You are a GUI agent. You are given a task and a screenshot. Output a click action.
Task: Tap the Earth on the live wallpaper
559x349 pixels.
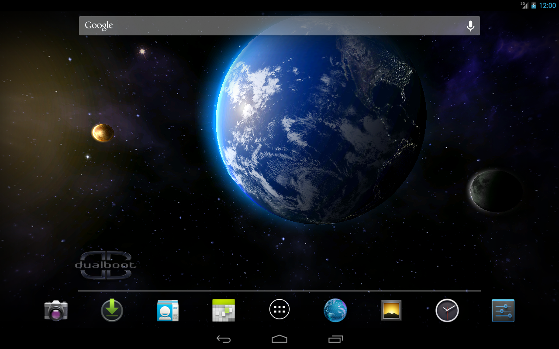pyautogui.click(x=321, y=120)
